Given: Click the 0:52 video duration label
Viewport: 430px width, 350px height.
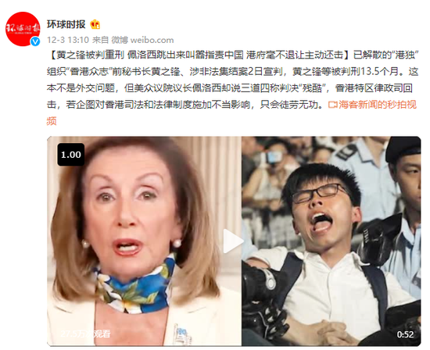Looking at the screenshot, I should pos(405,334).
